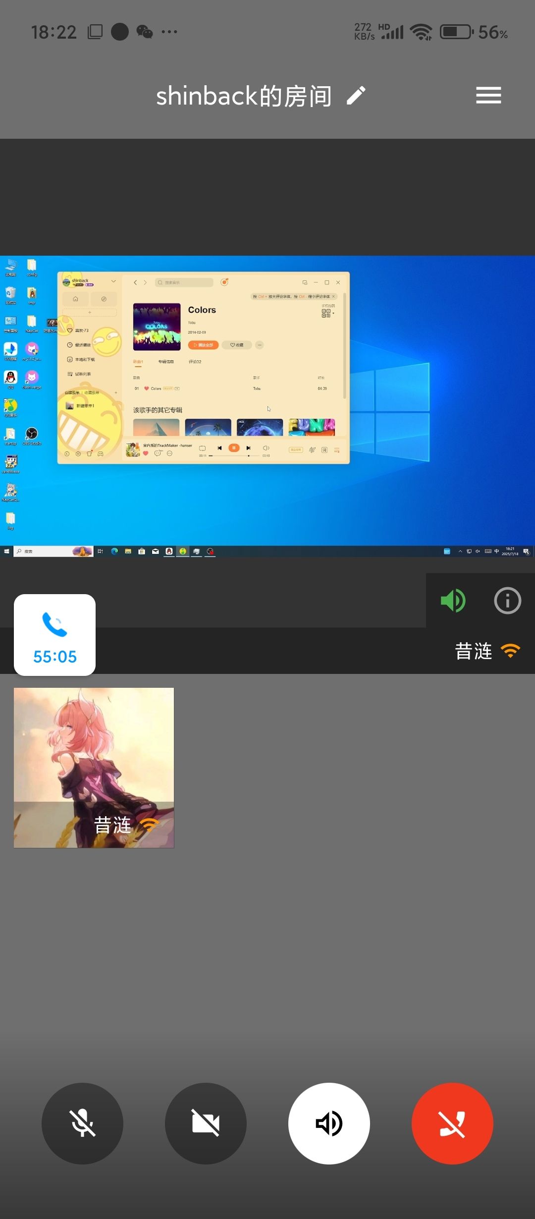535x1219 pixels.
Task: Expand the chevron beside shinback username
Action: coord(113,281)
